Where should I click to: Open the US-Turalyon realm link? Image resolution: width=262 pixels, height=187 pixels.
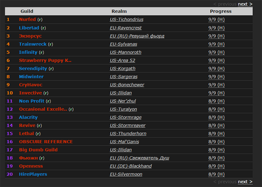[x=123, y=109]
